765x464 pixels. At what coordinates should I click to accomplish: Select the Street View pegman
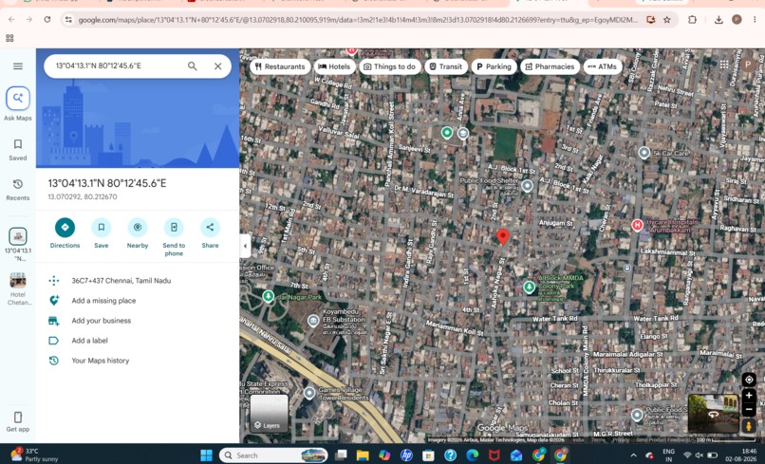click(x=749, y=426)
